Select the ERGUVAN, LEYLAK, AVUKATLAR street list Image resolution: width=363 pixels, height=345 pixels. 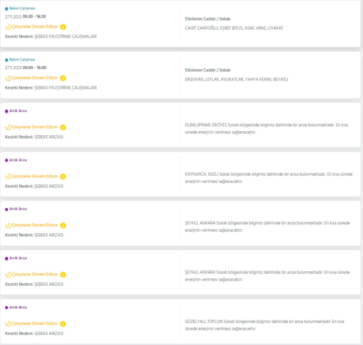coord(236,79)
